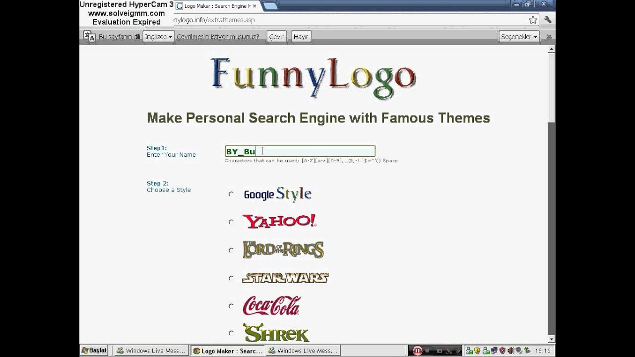Click the speaker volume tray icon
635x357 pixels.
tap(511, 351)
